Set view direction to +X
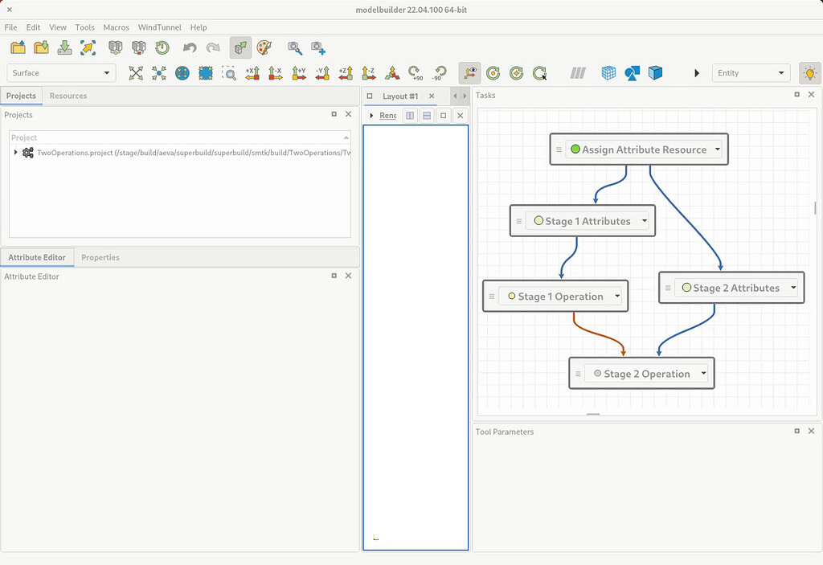The height and width of the screenshot is (565, 823). [x=252, y=73]
